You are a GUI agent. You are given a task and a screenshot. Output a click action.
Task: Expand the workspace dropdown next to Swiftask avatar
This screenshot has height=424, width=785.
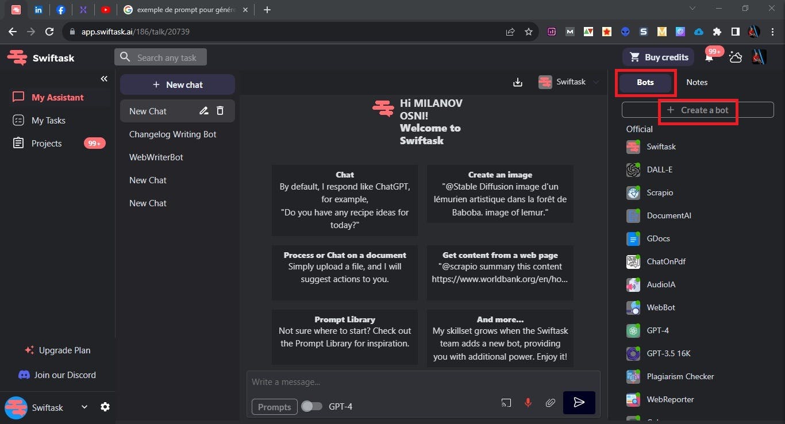pyautogui.click(x=84, y=407)
